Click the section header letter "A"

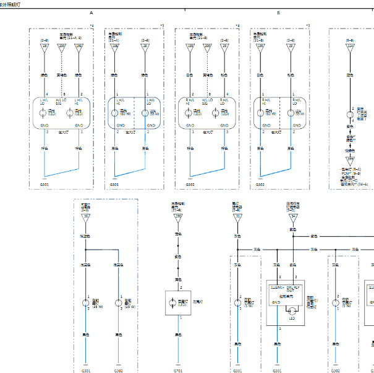pos(91,13)
